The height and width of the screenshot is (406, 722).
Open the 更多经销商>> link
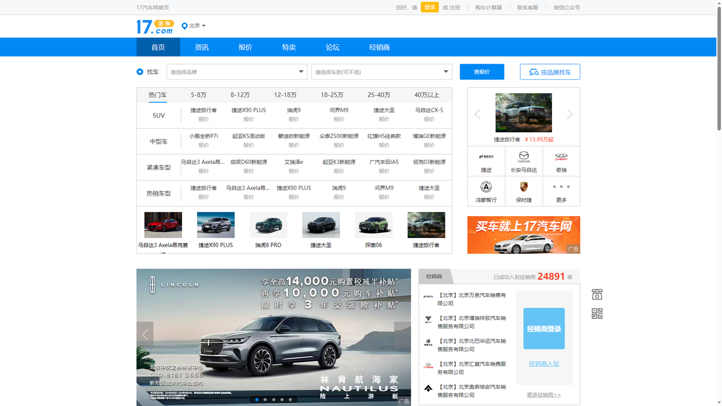pyautogui.click(x=544, y=395)
